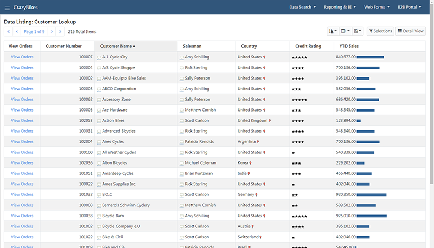
Task: Click the map pin next to United Kingdom
Action: [270, 121]
